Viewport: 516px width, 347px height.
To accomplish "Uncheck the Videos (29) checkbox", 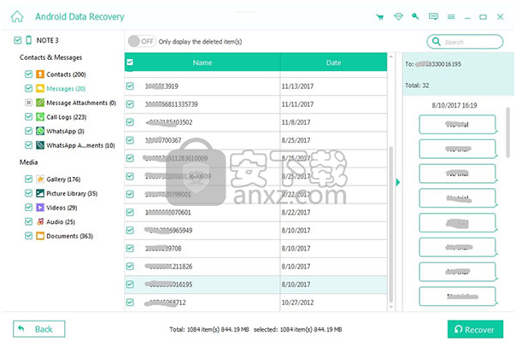I will pyautogui.click(x=29, y=208).
